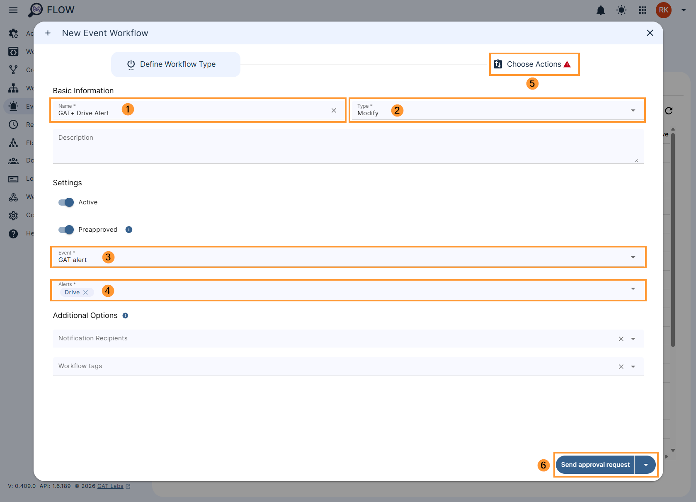Screen dimensions: 696x502
Task: Open the Alerts dropdown
Action: tap(633, 289)
